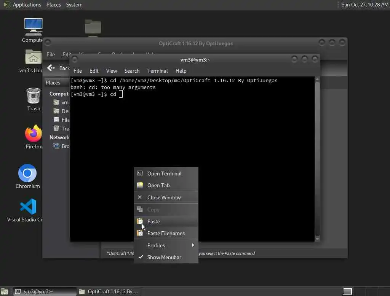Click the terminal prompt line with cd cursor
The image size is (390, 296).
click(x=96, y=94)
